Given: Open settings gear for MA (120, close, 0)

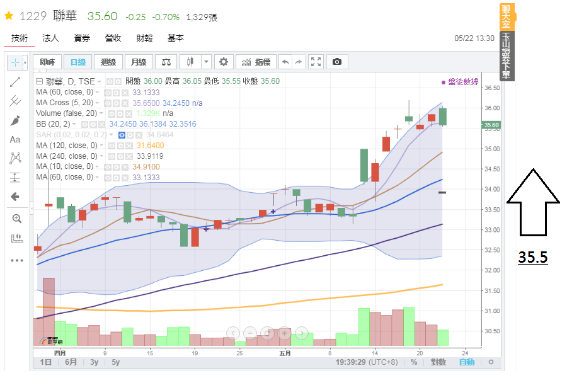Looking at the screenshot, I should pyautogui.click(x=120, y=146).
